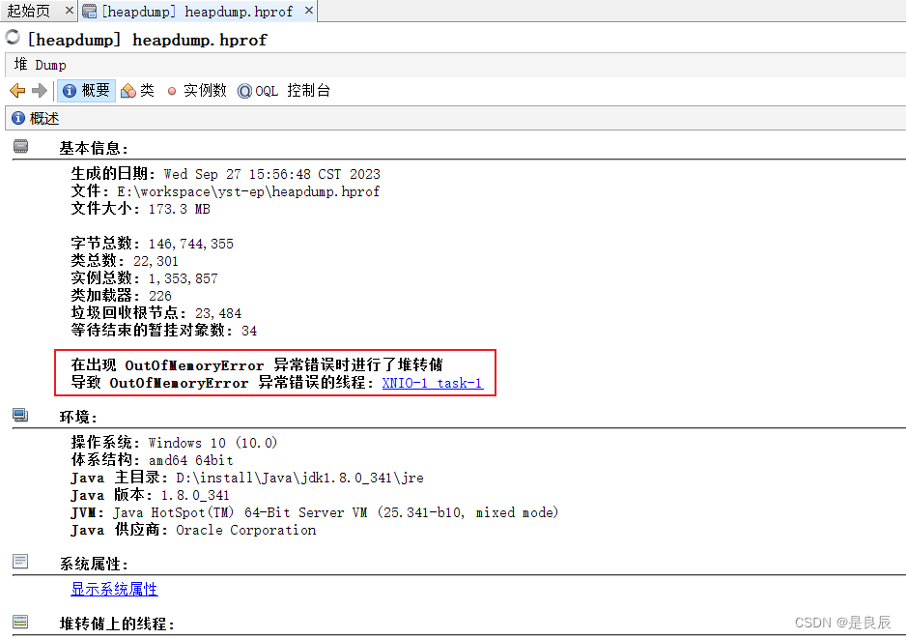Open the XNIO-1 task-1 thread link
The image size is (906, 639).
pos(432,383)
